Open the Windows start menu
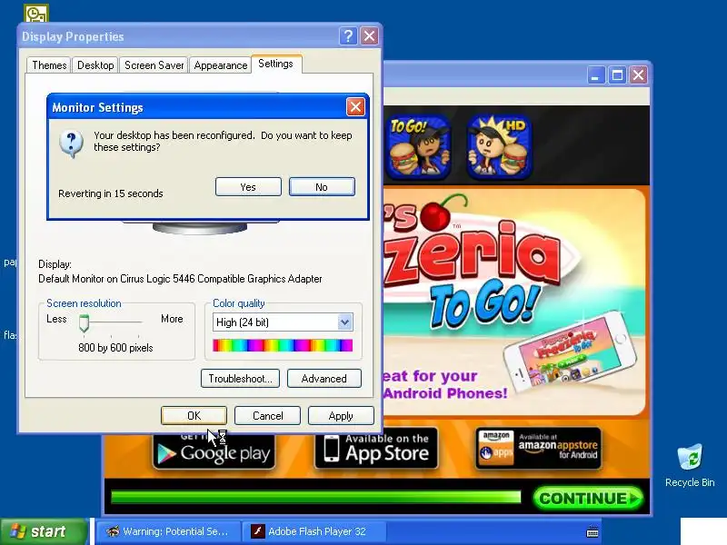Screen dimensions: 727x545 click(x=44, y=531)
